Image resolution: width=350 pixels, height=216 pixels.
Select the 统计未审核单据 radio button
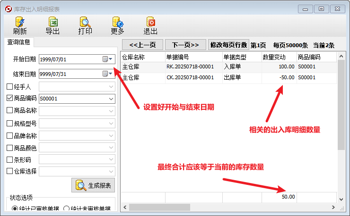66,208
